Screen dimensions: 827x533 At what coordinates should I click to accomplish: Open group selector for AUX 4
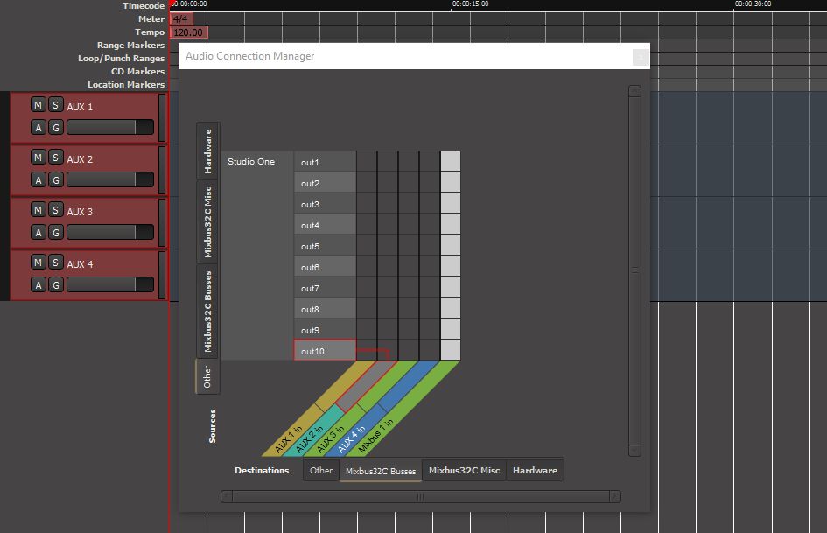[x=55, y=285]
